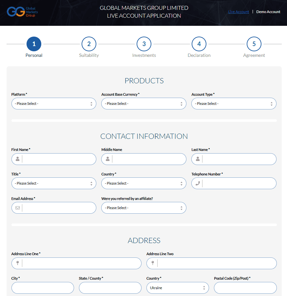Click the person icon in Last Name field
Viewport: 287px width, 296px height.
(x=198, y=159)
